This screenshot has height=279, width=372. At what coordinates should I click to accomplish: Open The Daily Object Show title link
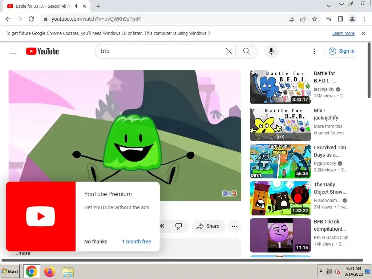pos(330,188)
